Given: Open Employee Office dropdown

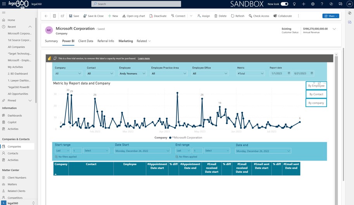Looking at the screenshot, I should (x=210, y=74).
